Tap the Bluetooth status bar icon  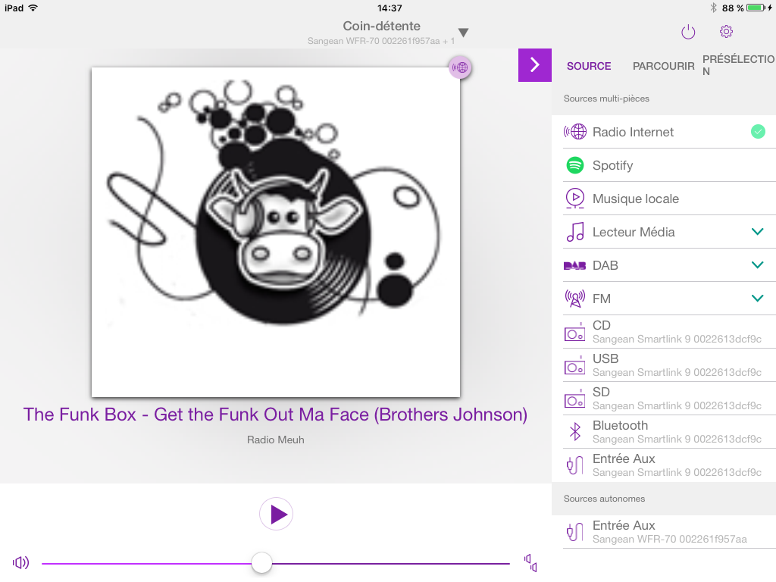pos(713,8)
